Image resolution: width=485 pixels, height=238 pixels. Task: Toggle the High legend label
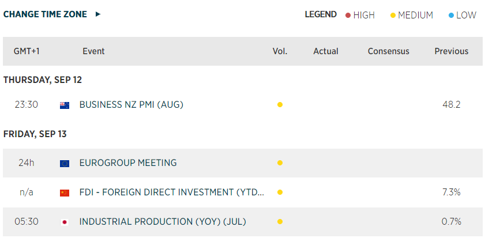(364, 16)
